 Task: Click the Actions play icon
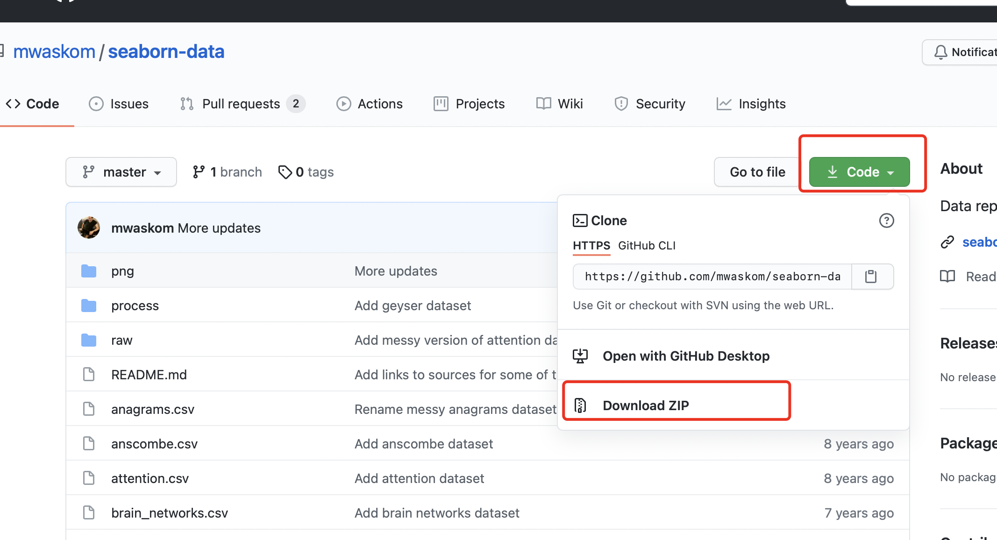[x=344, y=104]
